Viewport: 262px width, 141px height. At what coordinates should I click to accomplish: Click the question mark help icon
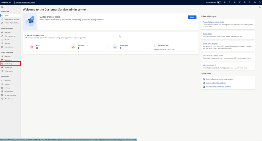pos(249,2)
